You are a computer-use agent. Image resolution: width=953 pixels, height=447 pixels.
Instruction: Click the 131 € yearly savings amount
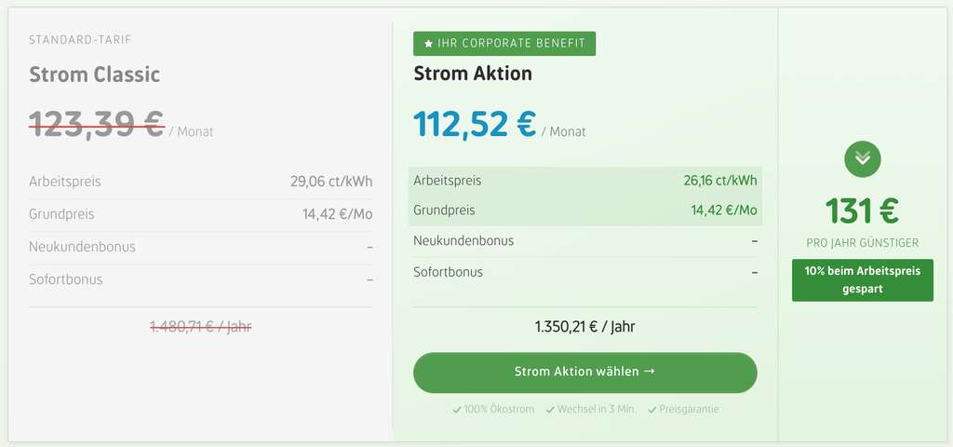coord(863,211)
